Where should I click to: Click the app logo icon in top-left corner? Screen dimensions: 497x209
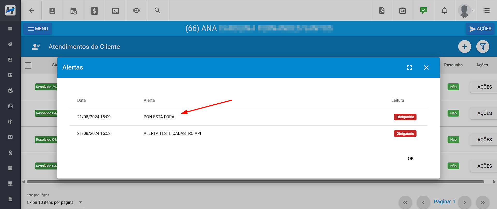[10, 10]
